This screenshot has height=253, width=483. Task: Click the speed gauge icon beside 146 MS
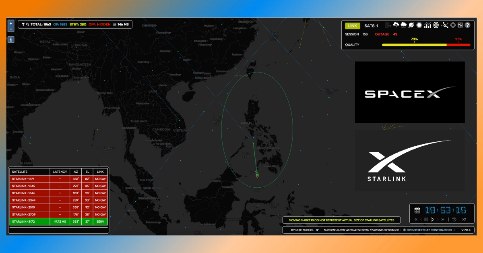[115, 25]
